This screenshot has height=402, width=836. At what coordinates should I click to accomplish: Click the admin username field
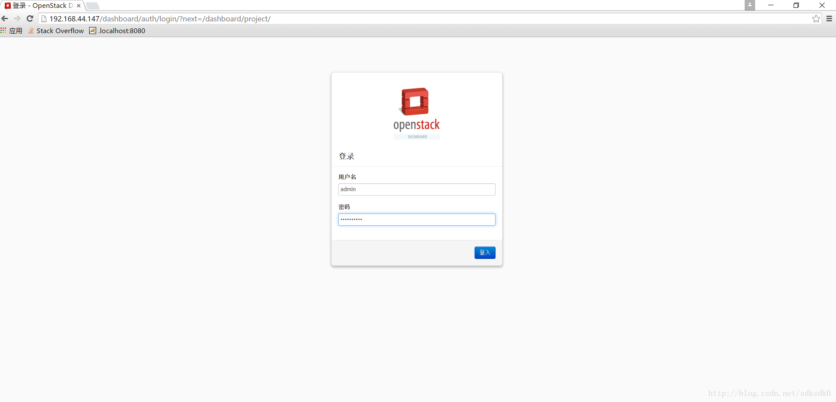click(x=416, y=189)
